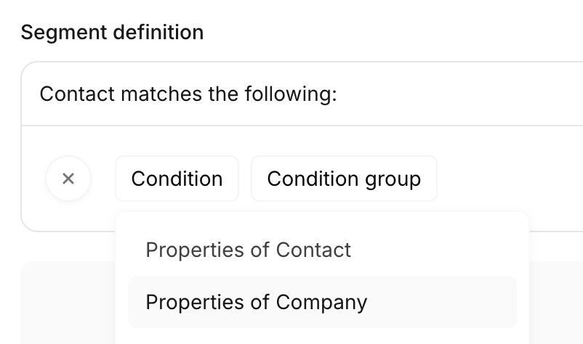583x344 pixels.
Task: Click the Segment definition title
Action: [x=112, y=32]
